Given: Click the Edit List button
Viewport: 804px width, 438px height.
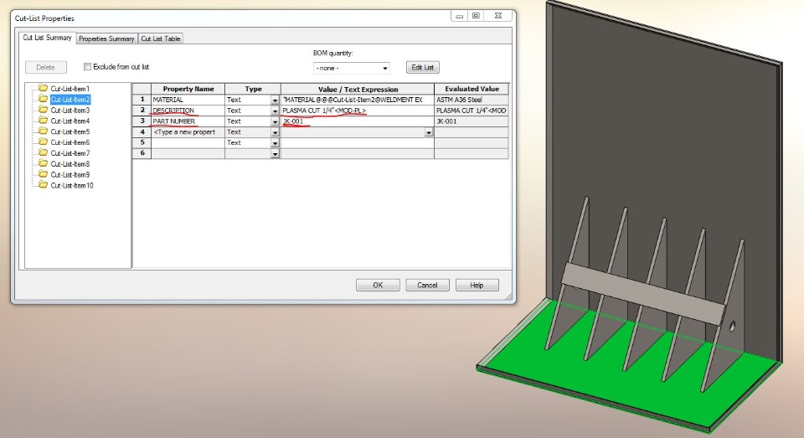Looking at the screenshot, I should pyautogui.click(x=422, y=67).
